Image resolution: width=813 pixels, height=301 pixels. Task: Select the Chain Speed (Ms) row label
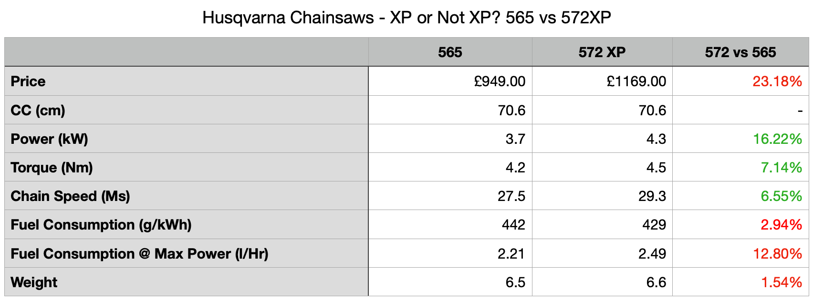click(x=70, y=196)
